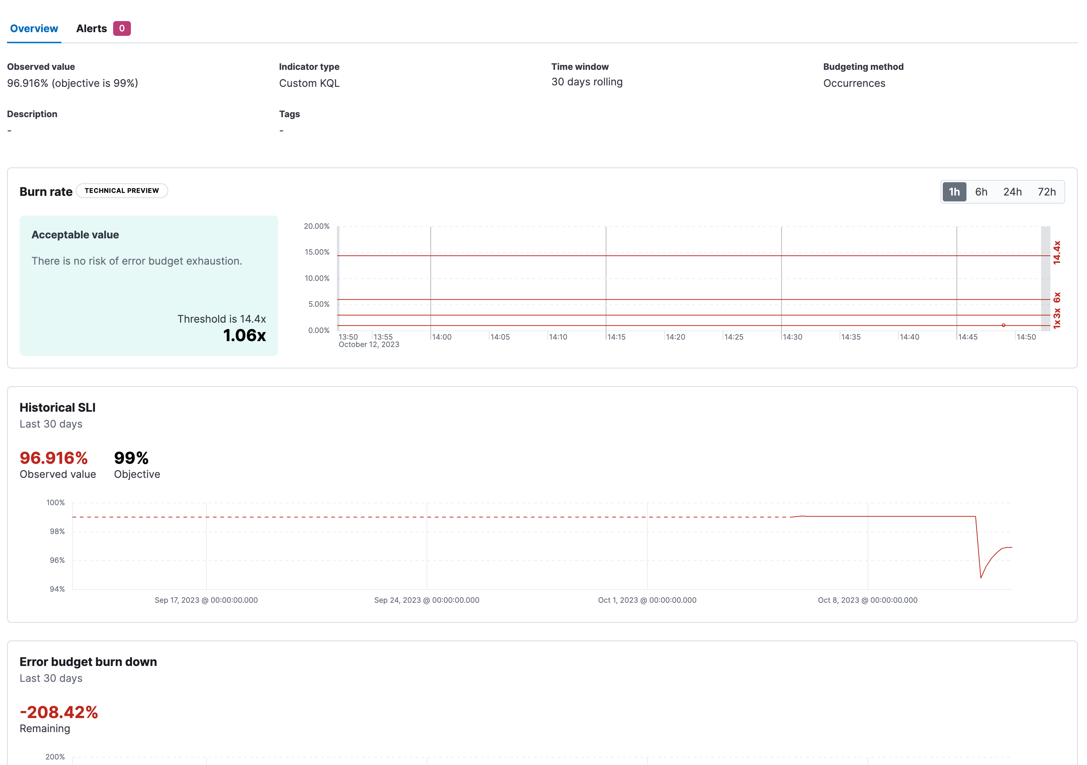This screenshot has width=1087, height=765.
Task: Click the 6x threshold label
Action: point(1056,297)
